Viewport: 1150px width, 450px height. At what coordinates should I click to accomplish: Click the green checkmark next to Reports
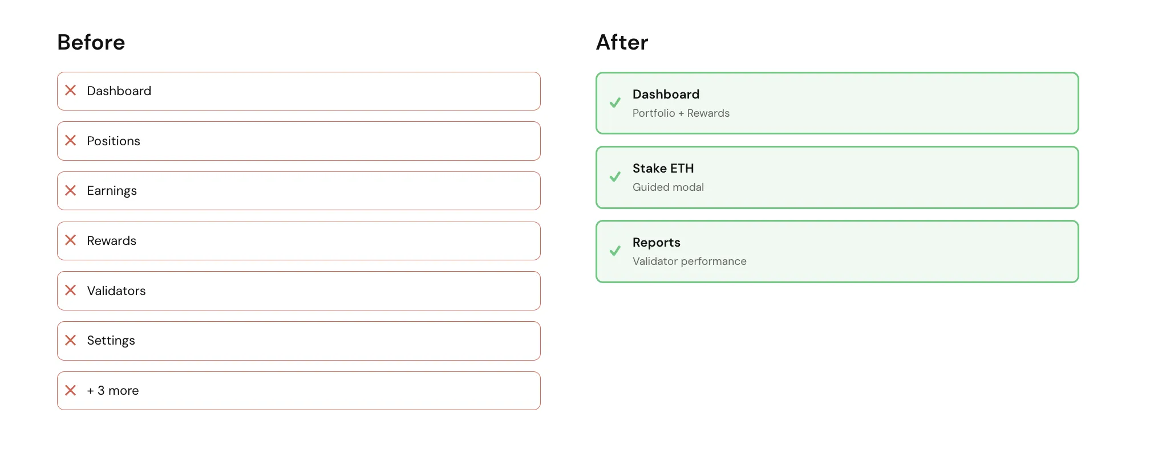615,251
